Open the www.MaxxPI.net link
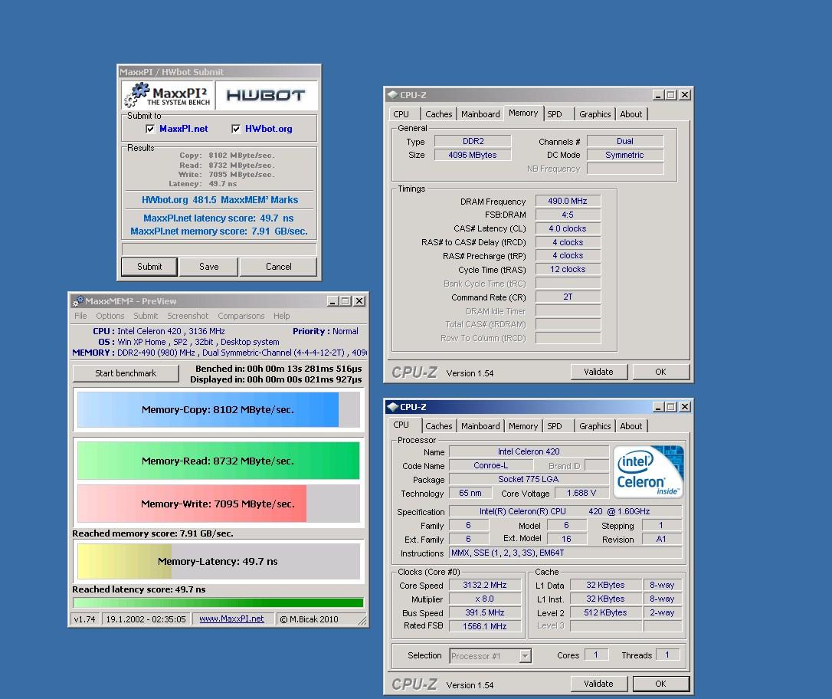 click(231, 619)
